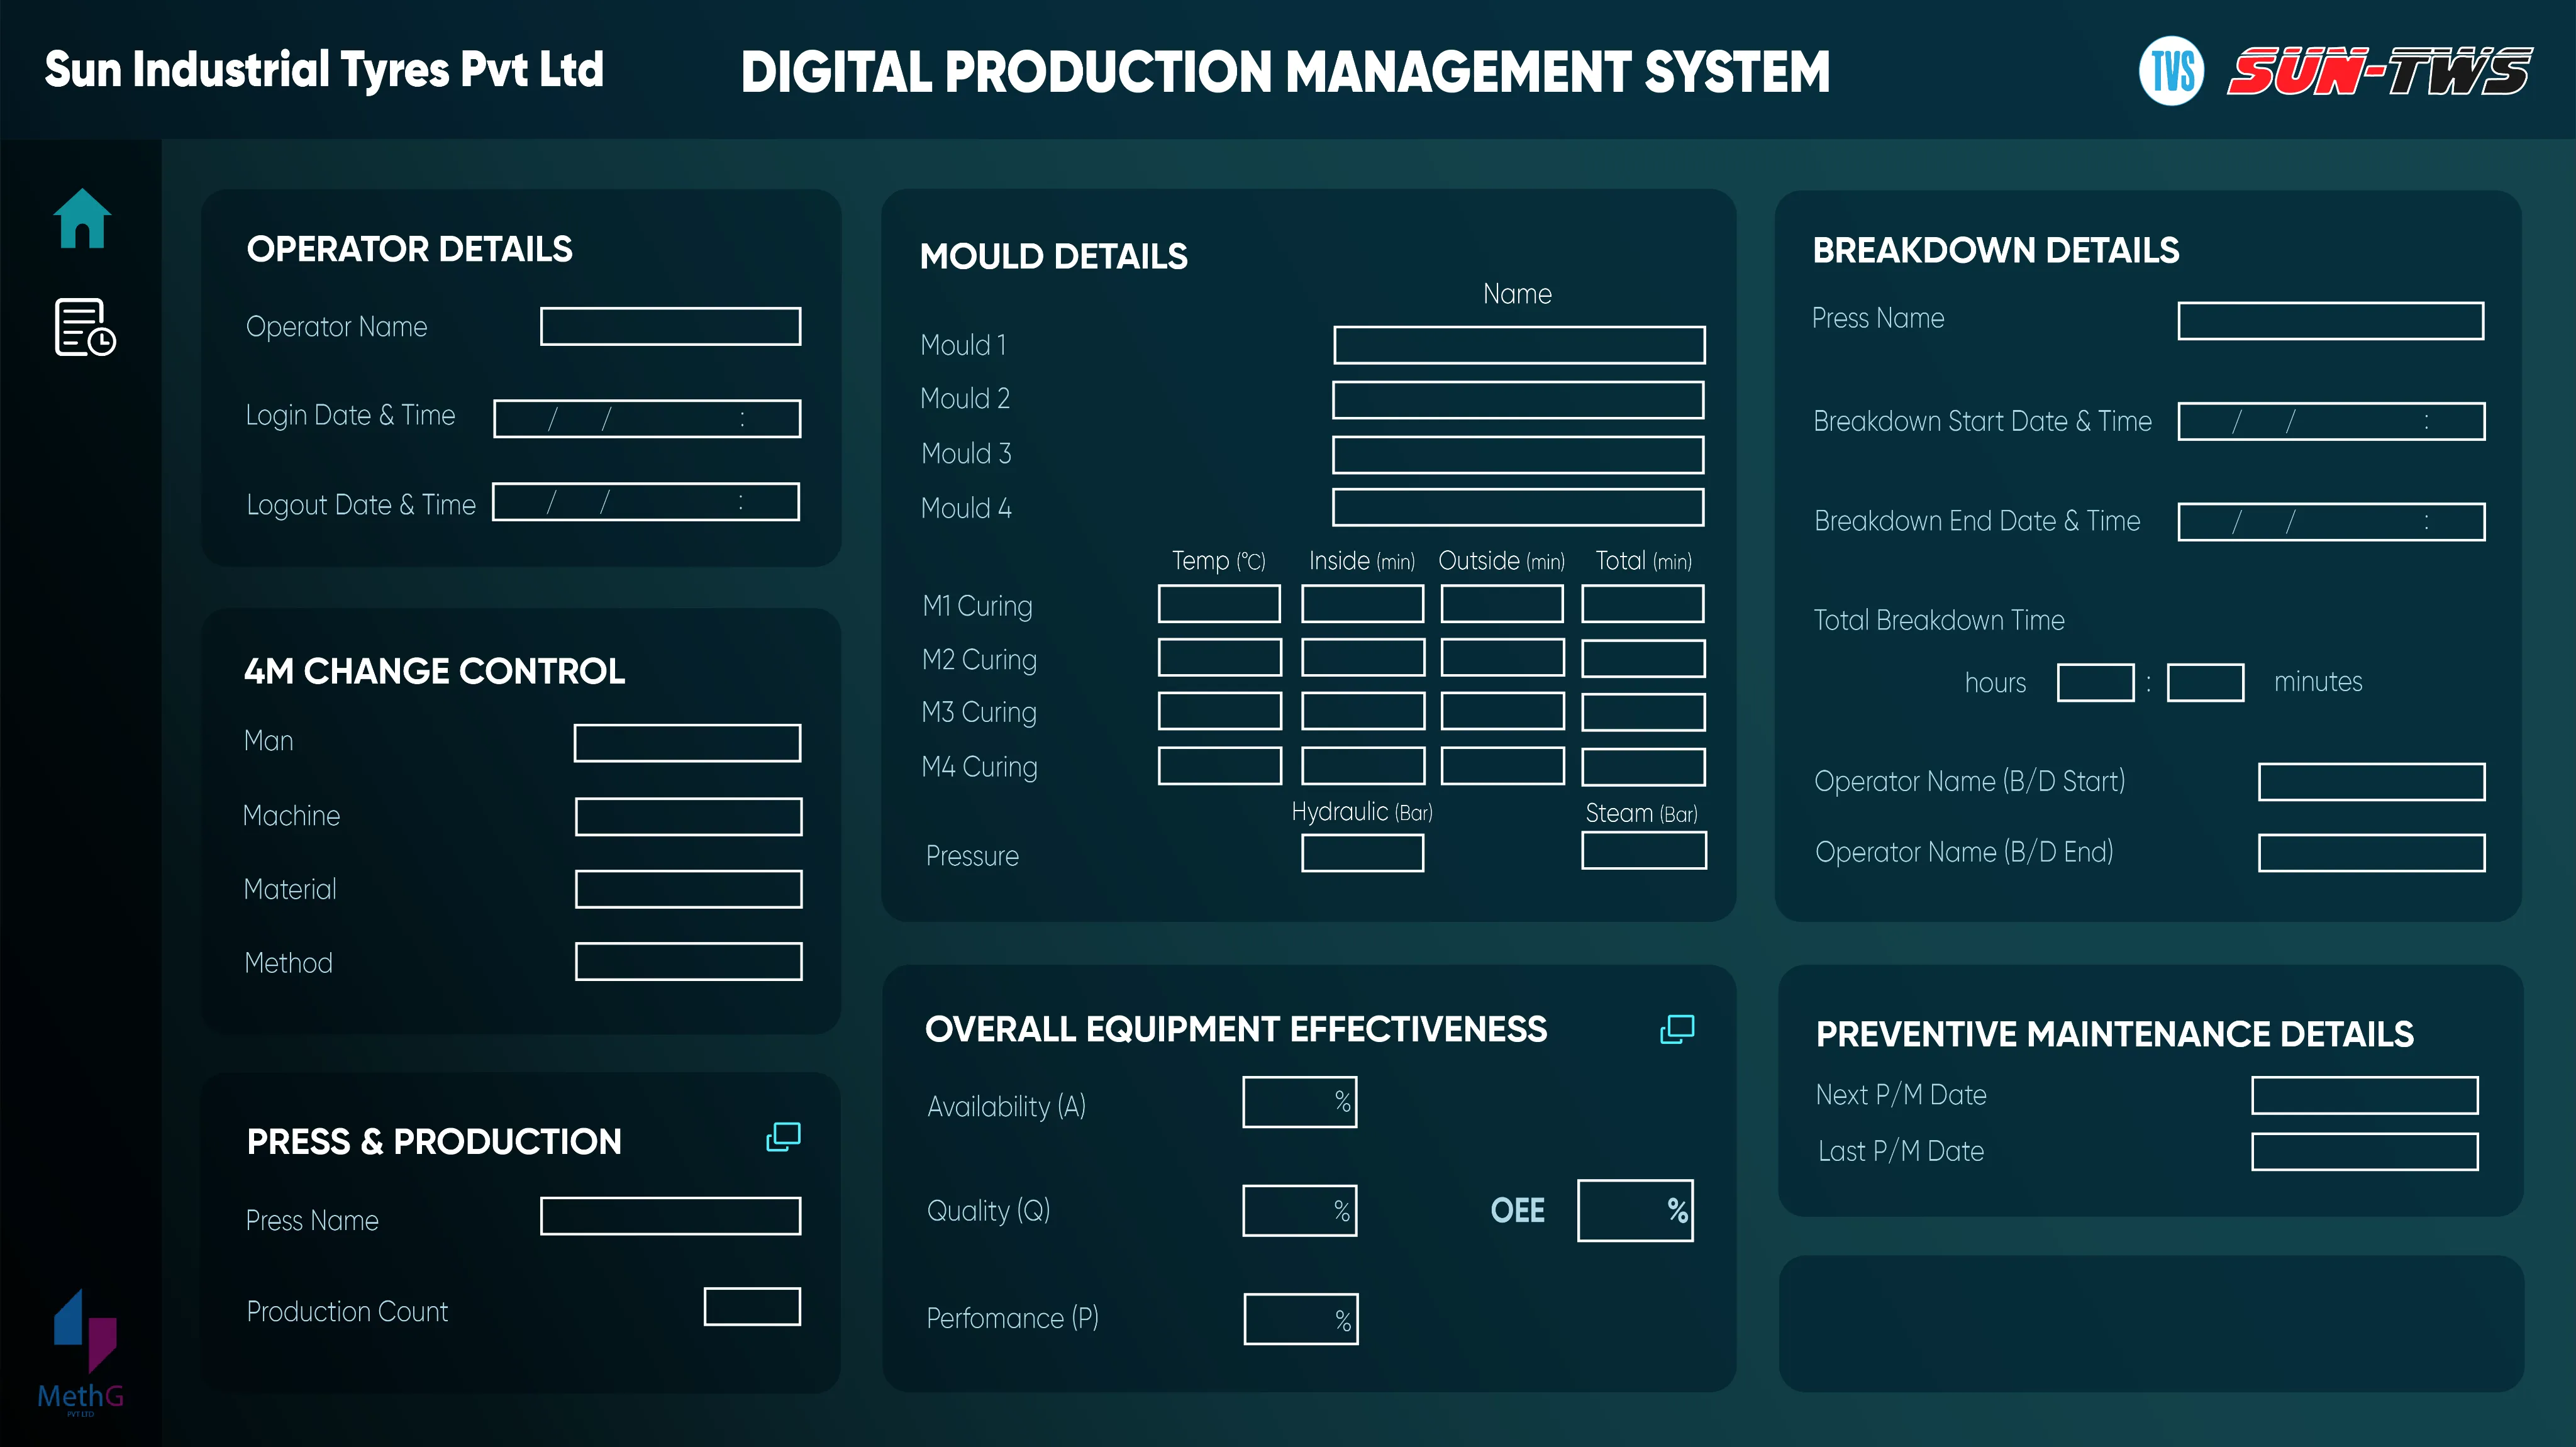
Task: Click the Production Count box
Action: (x=752, y=1306)
